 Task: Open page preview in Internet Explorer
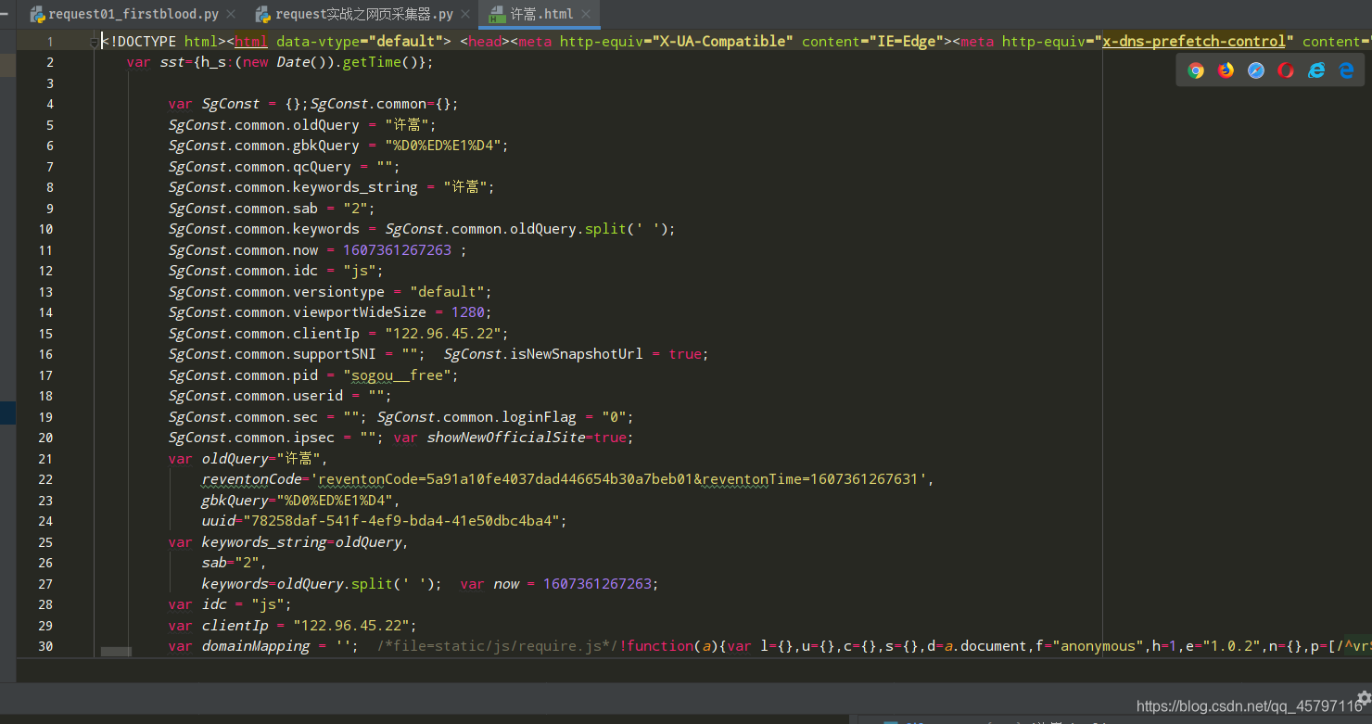click(1316, 70)
